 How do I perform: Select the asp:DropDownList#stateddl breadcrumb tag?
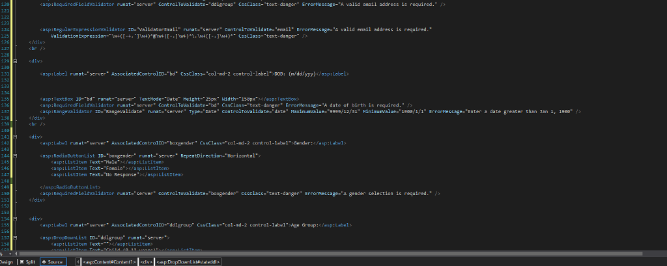tap(188, 262)
